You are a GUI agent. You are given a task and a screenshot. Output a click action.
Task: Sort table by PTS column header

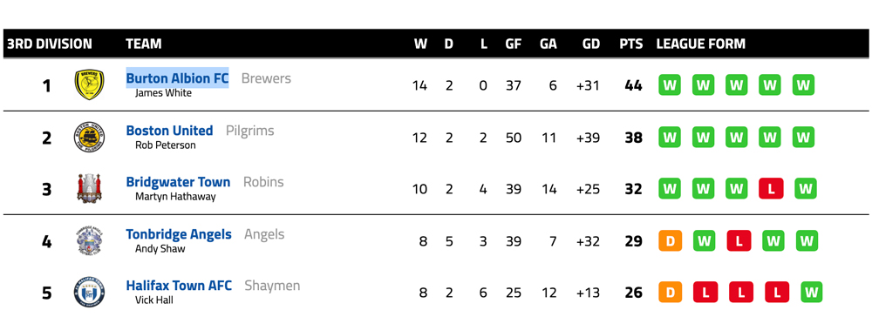pyautogui.click(x=631, y=44)
